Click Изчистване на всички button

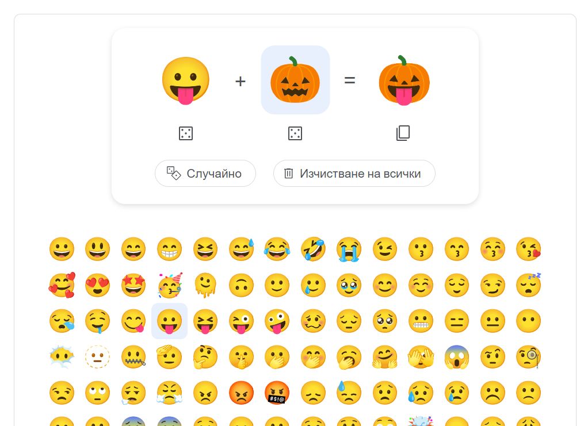[x=354, y=174]
